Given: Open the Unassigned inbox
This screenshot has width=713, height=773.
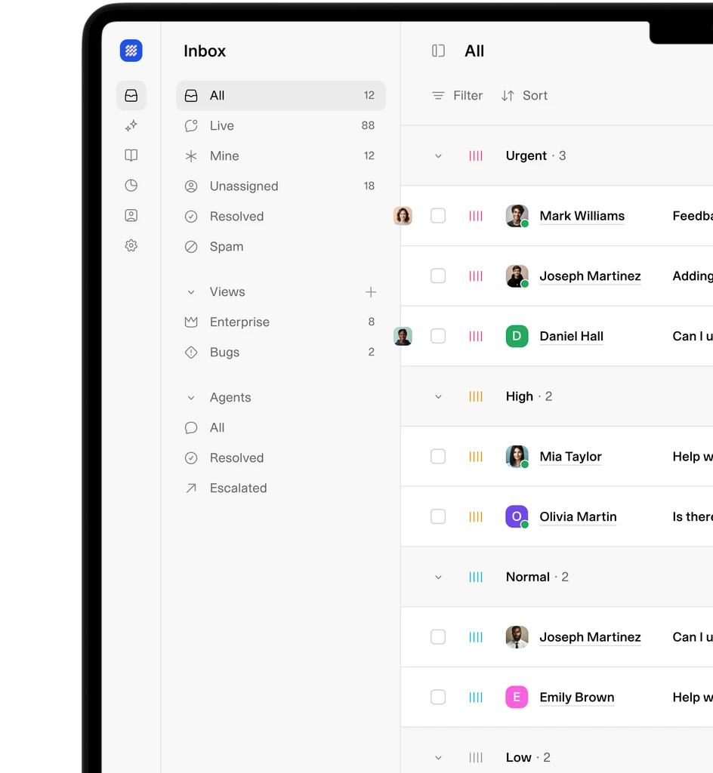Looking at the screenshot, I should (280, 186).
